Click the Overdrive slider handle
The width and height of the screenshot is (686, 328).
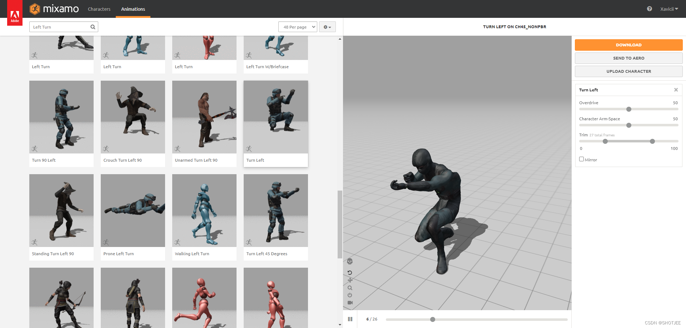click(x=629, y=109)
